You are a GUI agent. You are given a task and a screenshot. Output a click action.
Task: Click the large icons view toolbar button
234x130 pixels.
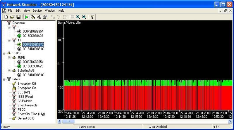53,17
